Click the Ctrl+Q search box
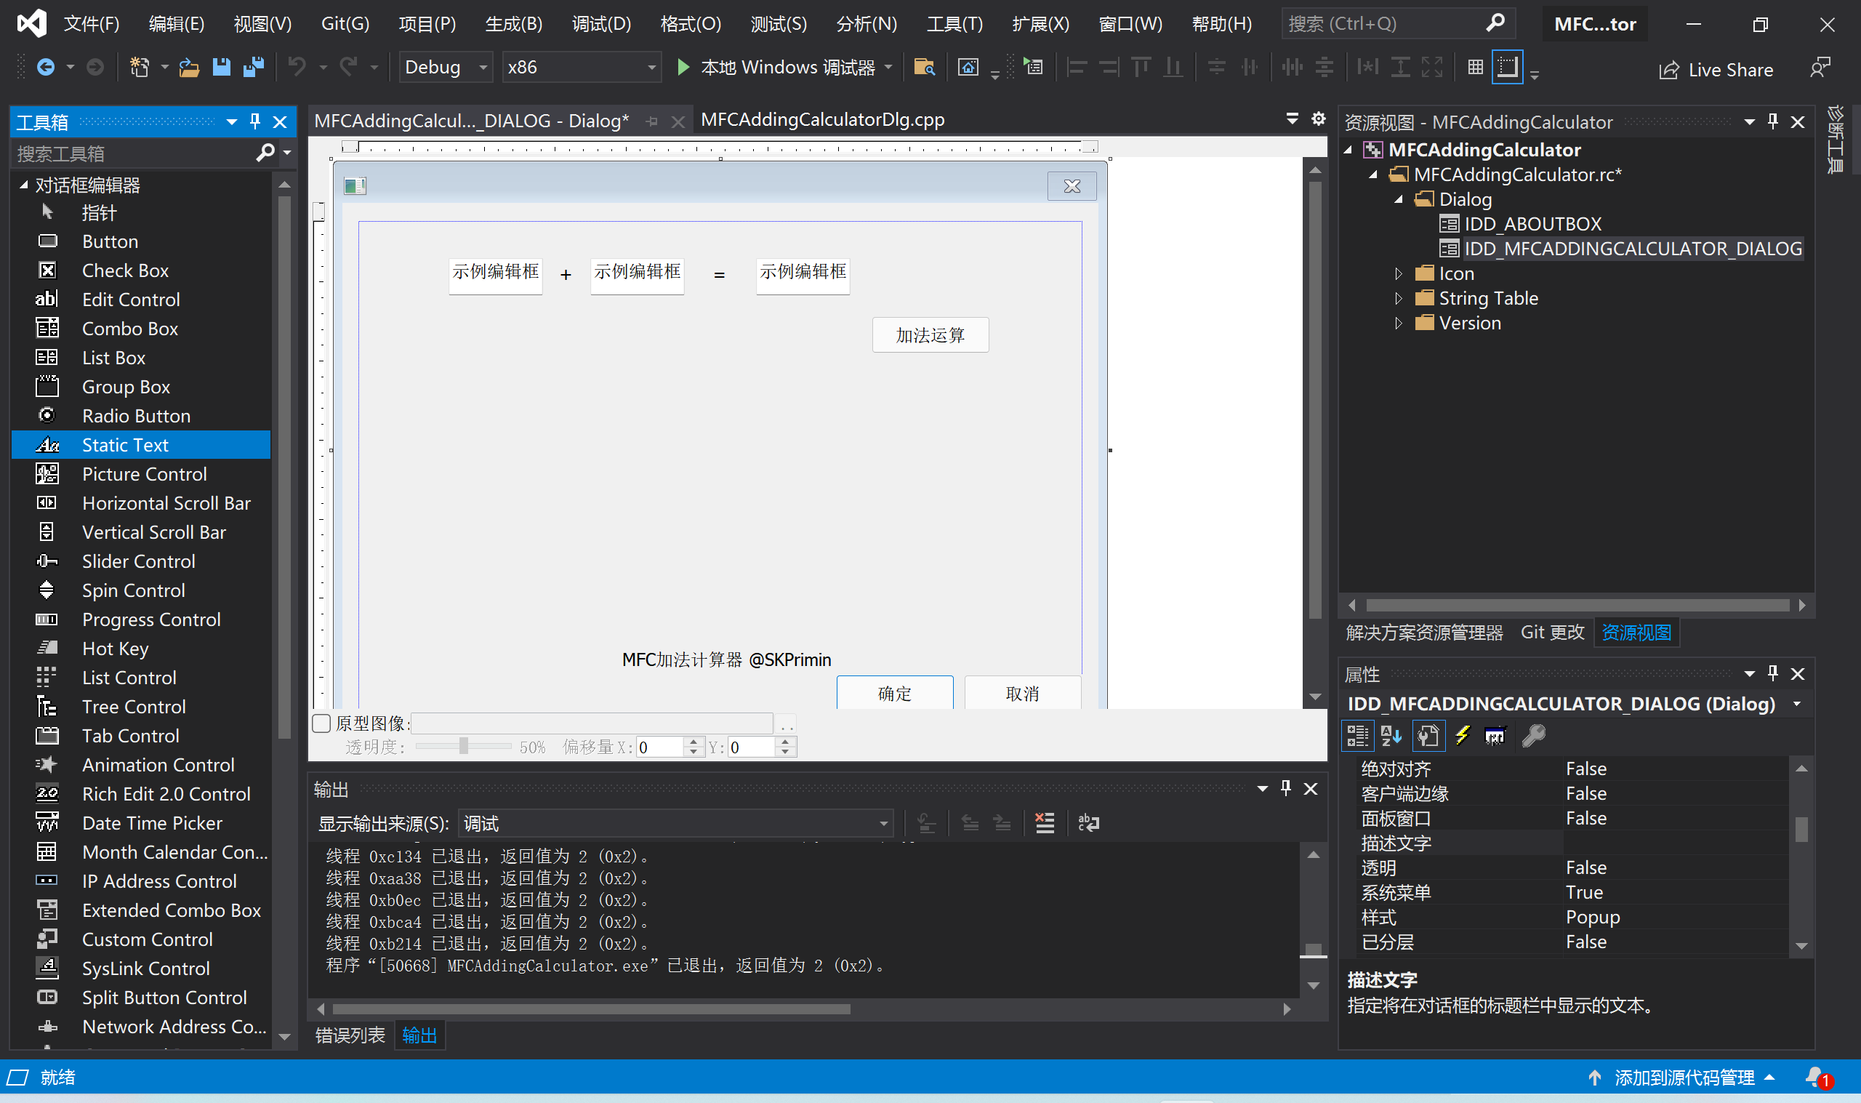1861x1103 pixels. click(1396, 24)
